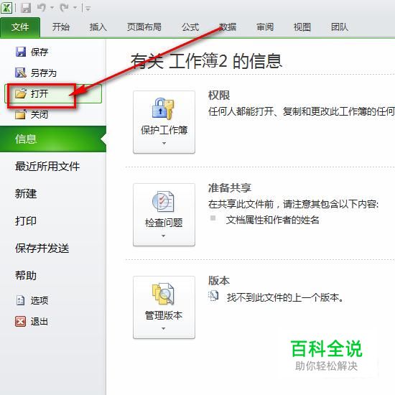
Task: Click the 管理版本 button label
Action: coord(164,315)
